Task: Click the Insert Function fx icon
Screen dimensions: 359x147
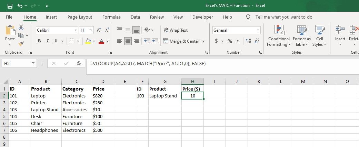Action: (78, 64)
